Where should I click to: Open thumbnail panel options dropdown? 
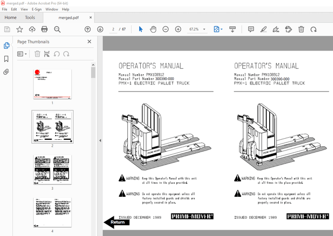[x=22, y=54]
